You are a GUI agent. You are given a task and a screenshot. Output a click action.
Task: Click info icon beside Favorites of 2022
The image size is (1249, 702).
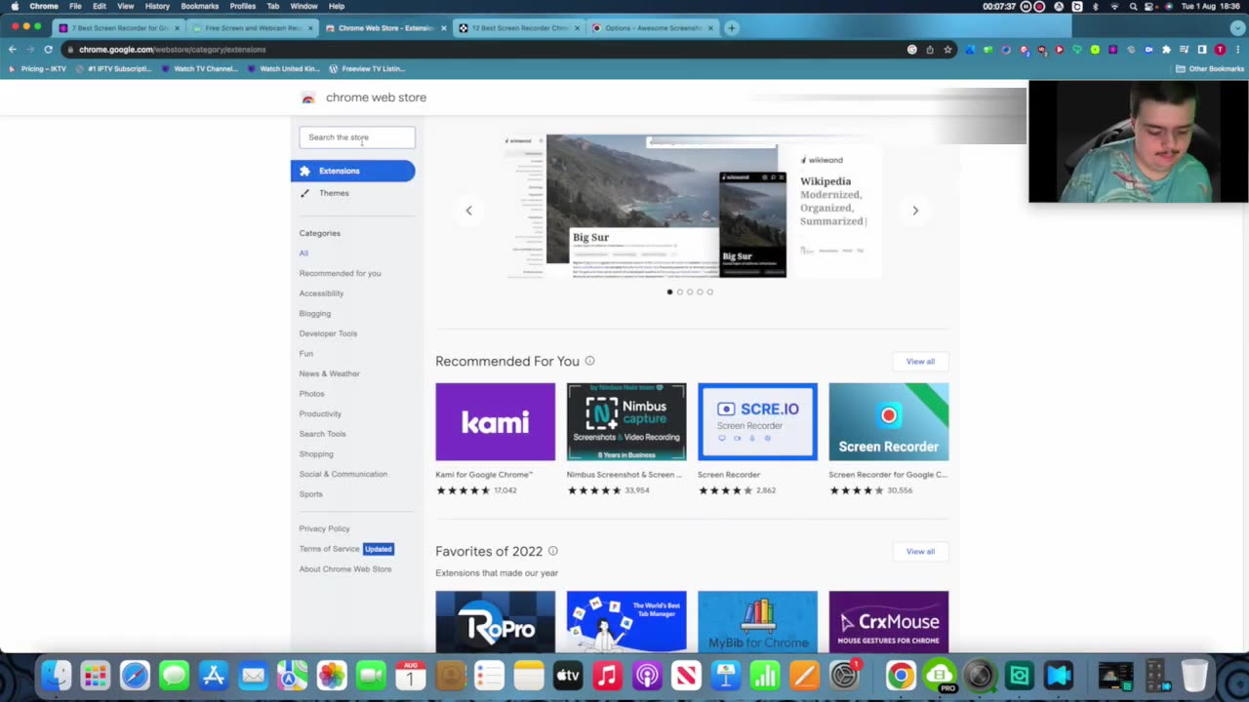coord(552,551)
